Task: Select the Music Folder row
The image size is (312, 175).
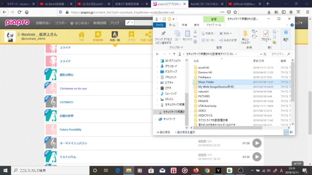Action: 242,82
